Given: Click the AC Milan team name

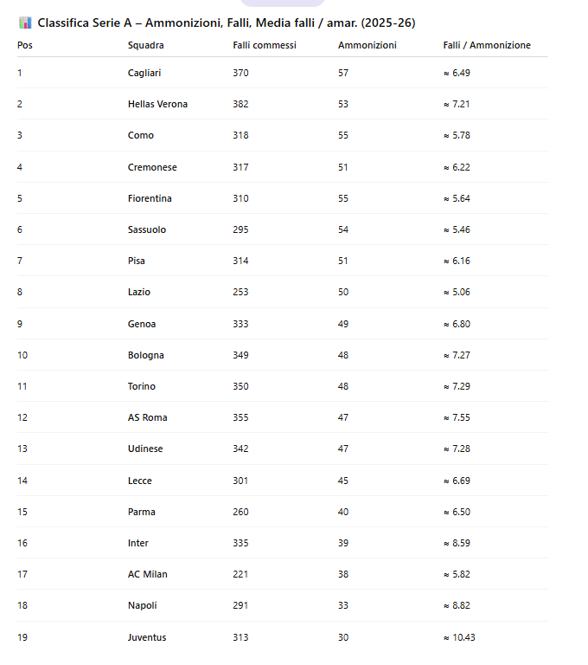Looking at the screenshot, I should click(x=148, y=574).
